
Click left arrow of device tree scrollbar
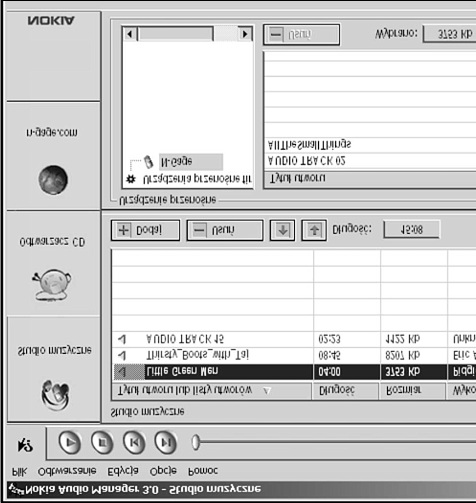coord(130,33)
